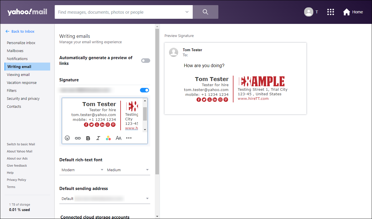Click sender avatar in signature preview

[x=174, y=52]
